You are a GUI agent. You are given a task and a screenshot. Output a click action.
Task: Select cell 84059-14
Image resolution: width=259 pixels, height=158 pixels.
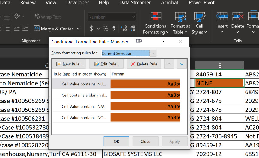coord(219,74)
